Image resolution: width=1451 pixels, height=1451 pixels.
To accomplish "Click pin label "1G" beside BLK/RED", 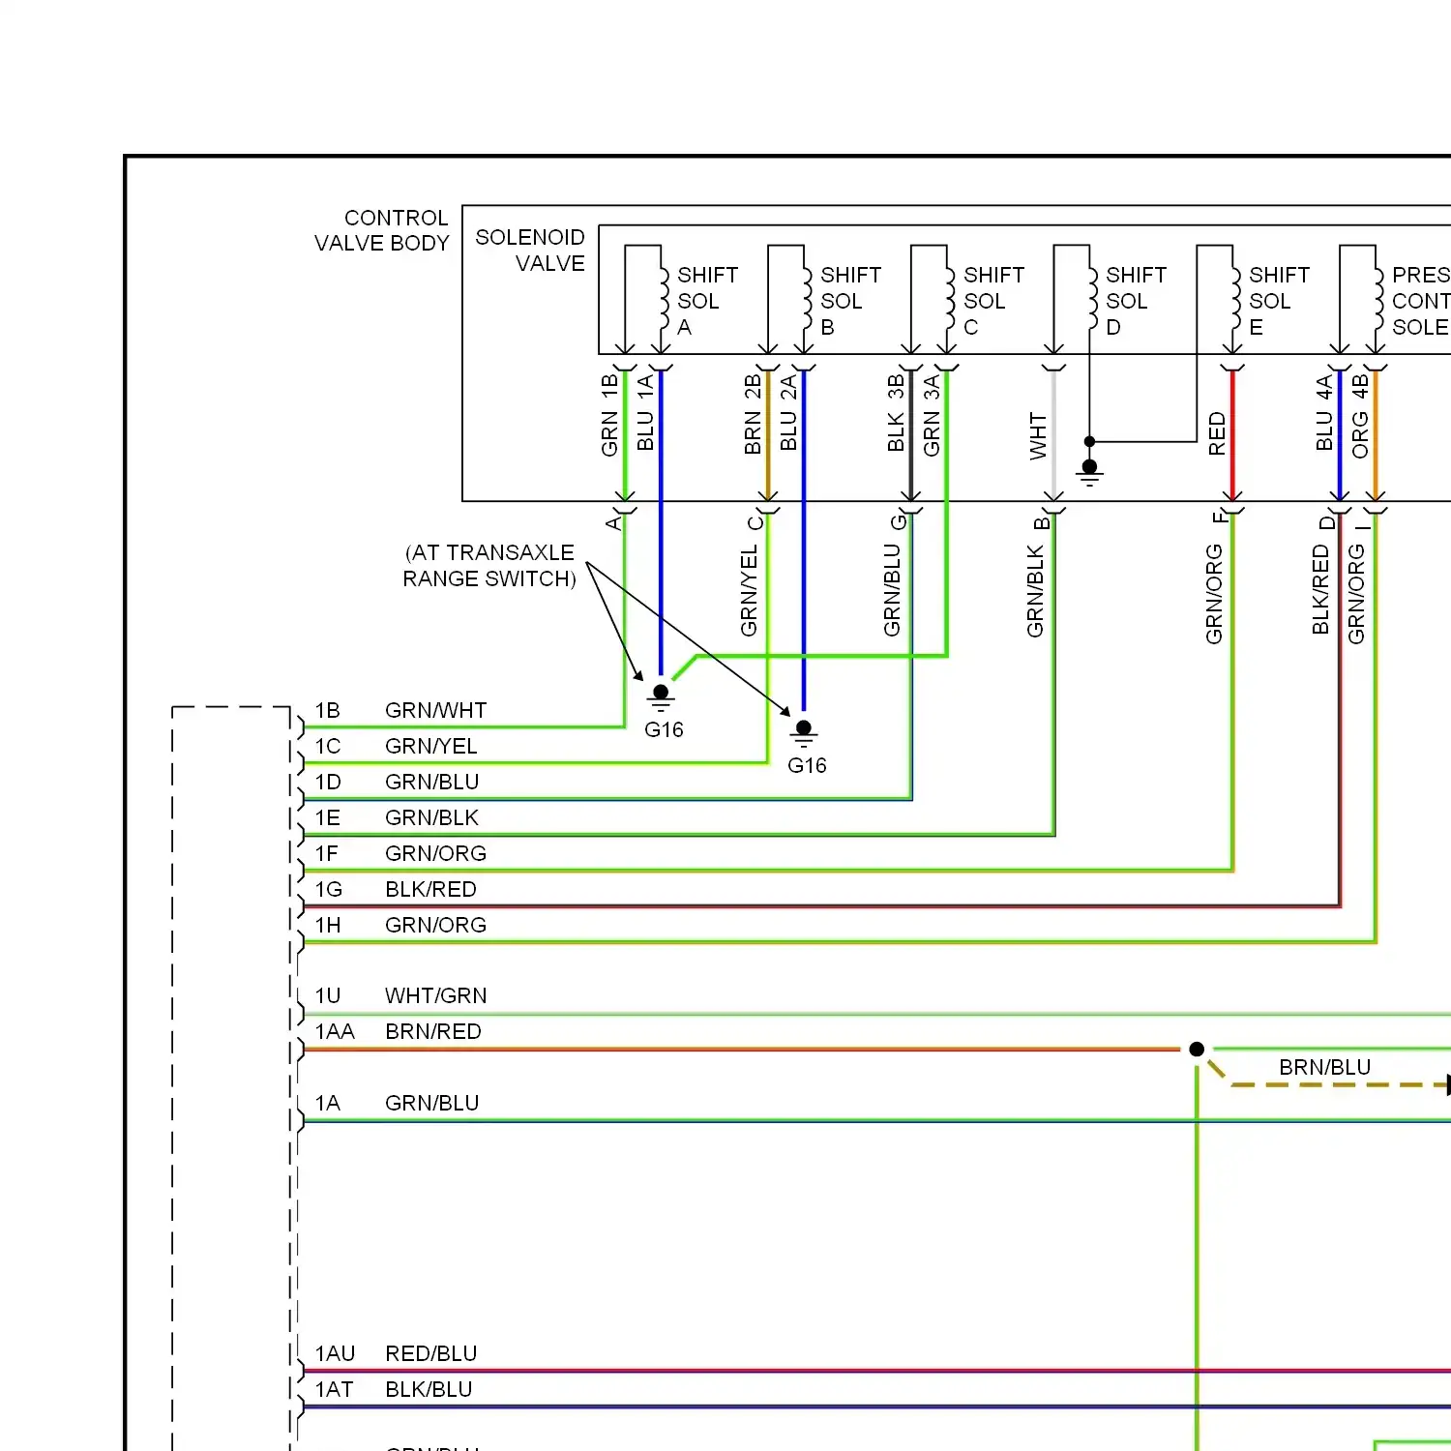I will click(329, 890).
